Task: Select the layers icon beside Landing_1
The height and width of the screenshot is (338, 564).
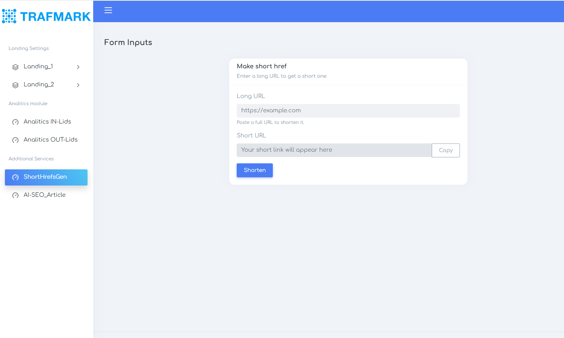Action: (15, 67)
